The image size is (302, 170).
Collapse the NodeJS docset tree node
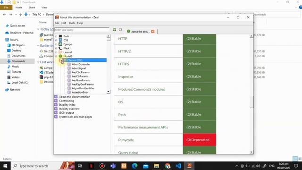click(x=56, y=56)
